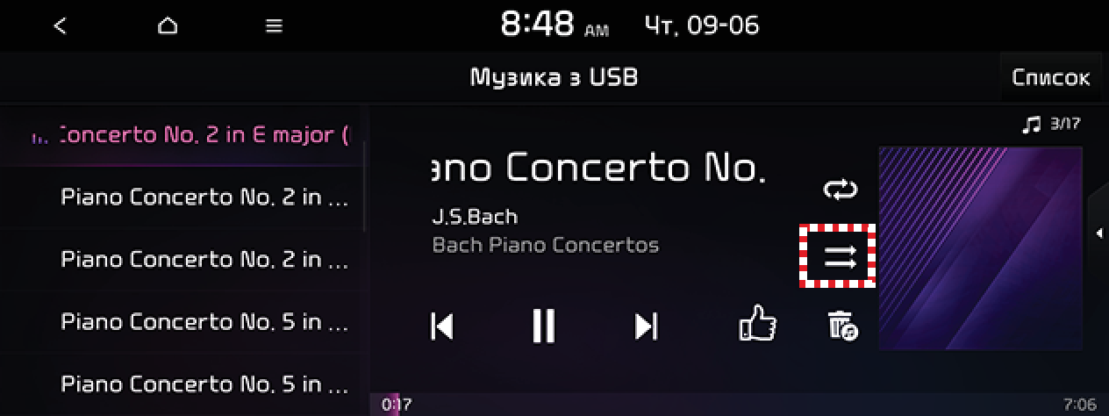This screenshot has width=1109, height=416.
Task: Toggle shuffle playback icon
Action: [839, 256]
